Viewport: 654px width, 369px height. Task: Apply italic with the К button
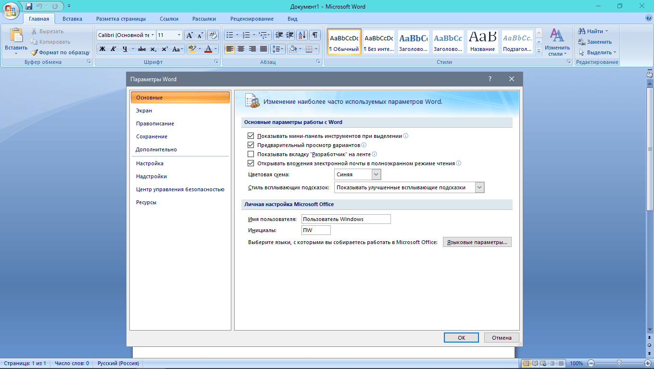click(113, 49)
